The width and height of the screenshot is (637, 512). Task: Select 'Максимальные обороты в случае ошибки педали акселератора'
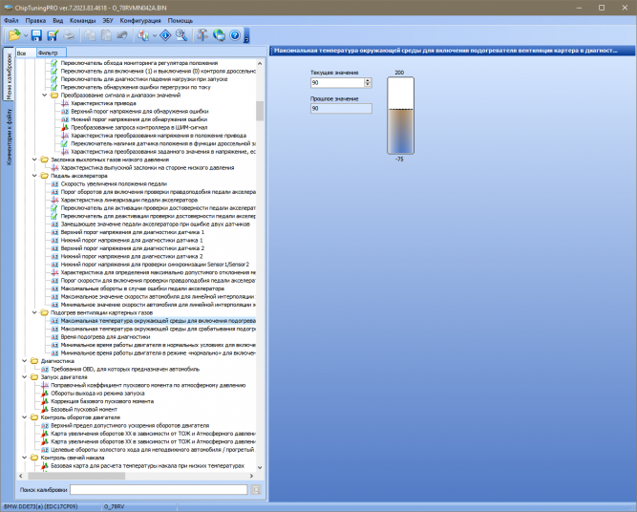pos(142,288)
